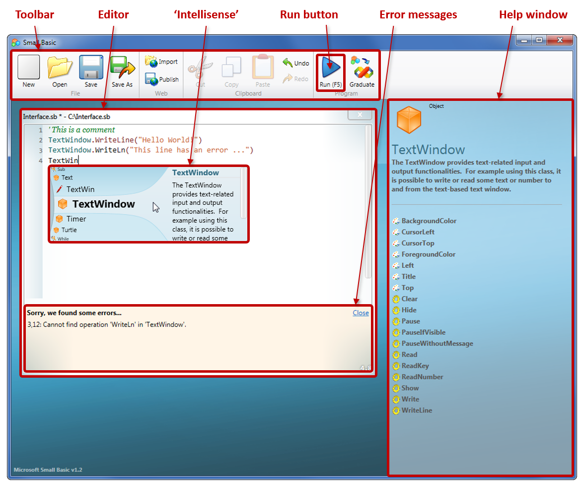Image resolution: width=584 pixels, height=488 pixels.
Task: Click the editor vertical scrollbar
Action: pos(368,201)
